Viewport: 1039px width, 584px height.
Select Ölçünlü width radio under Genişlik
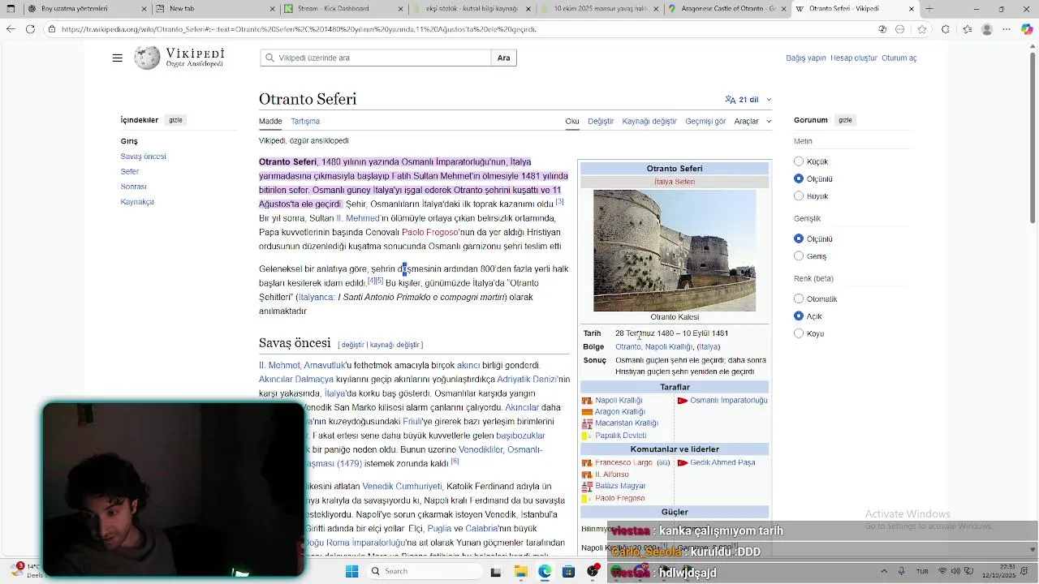click(799, 238)
